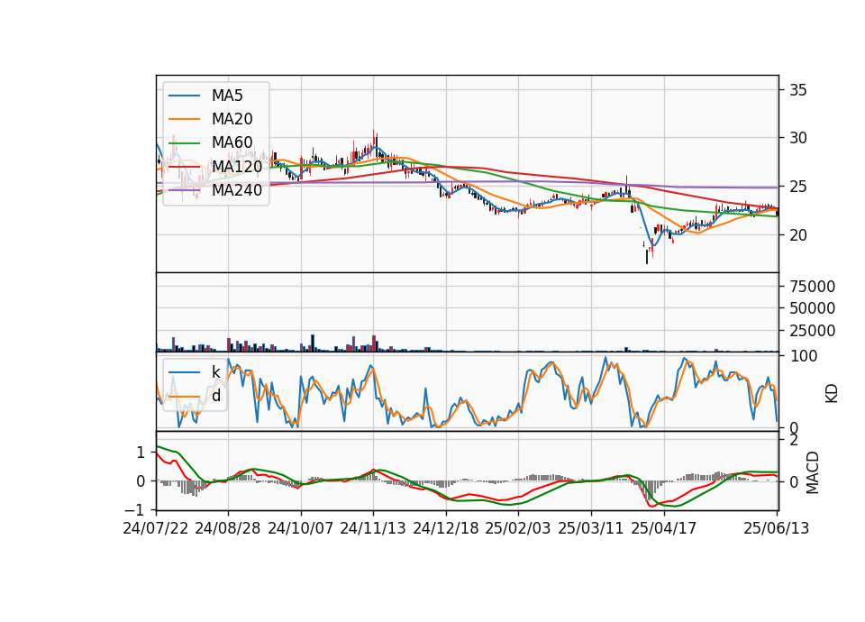
Task: Click the 24/07/22 date label
Action: 156,528
